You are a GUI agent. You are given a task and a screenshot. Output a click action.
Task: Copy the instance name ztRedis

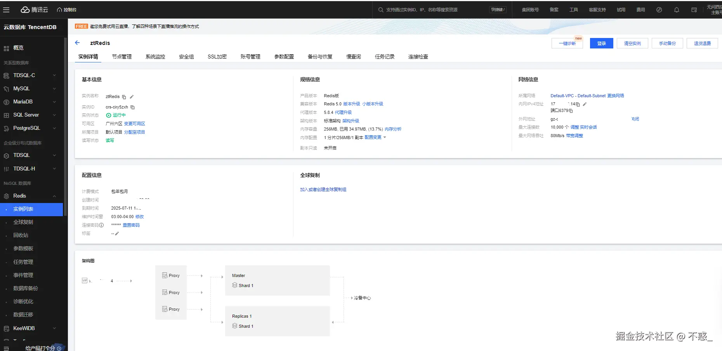point(124,97)
